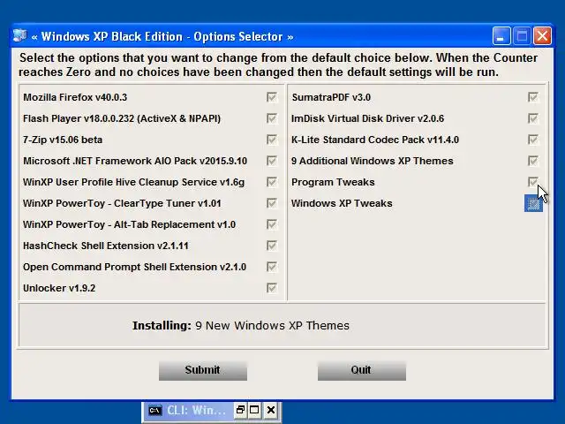Click the SumatraPDF v3.0 label
The width and height of the screenshot is (565, 424).
click(331, 97)
